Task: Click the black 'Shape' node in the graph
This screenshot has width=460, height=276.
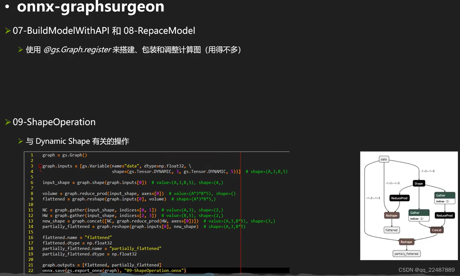Action: [419, 183]
